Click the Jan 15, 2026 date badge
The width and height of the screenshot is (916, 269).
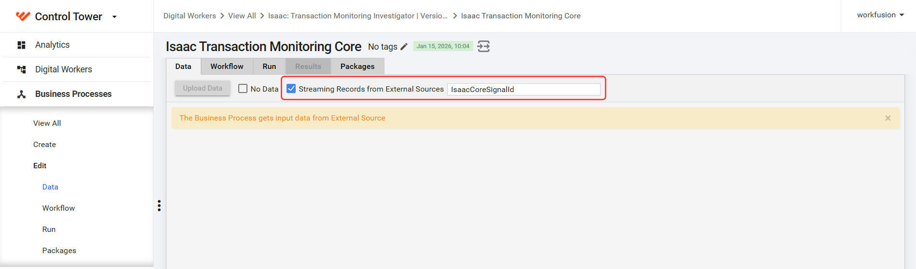click(x=443, y=46)
